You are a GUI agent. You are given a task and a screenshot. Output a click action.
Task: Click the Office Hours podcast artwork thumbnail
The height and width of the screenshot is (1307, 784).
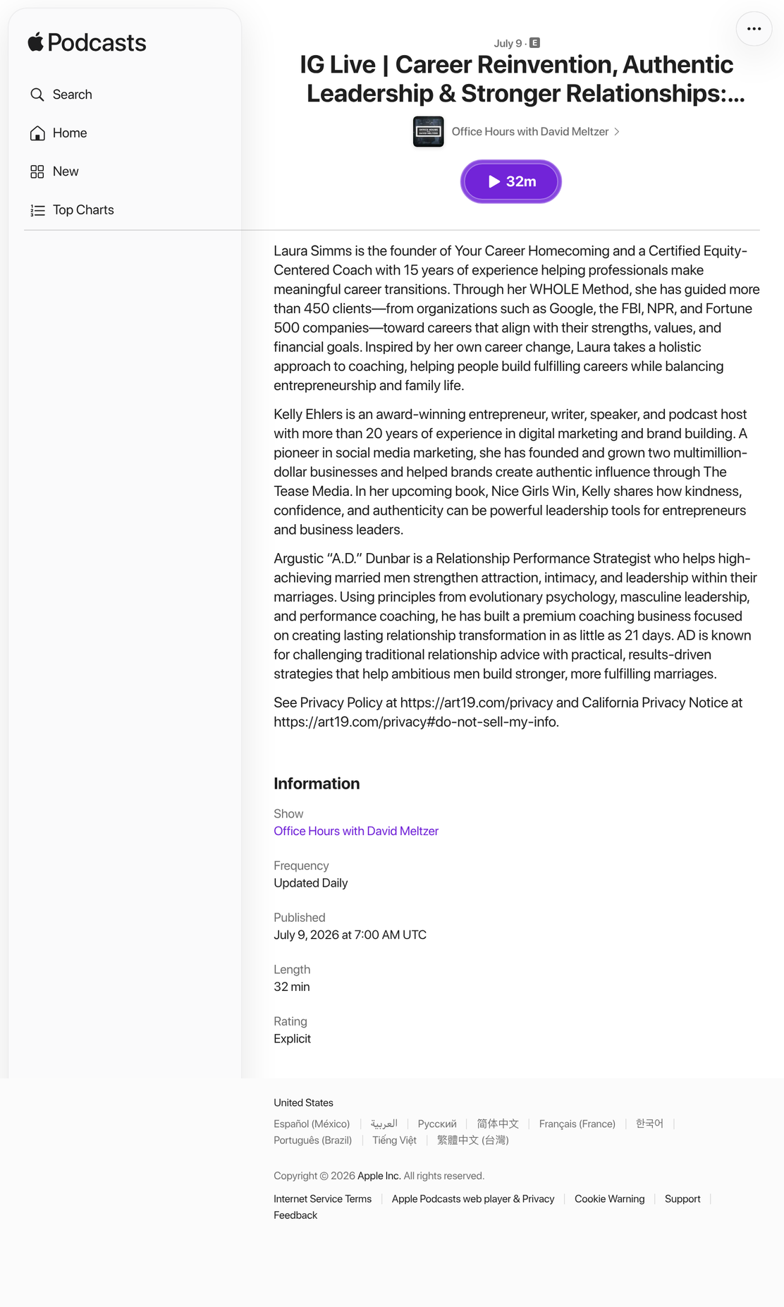[428, 132]
